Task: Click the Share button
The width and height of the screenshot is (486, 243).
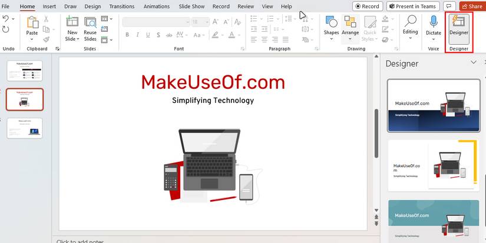Action: pos(472,6)
